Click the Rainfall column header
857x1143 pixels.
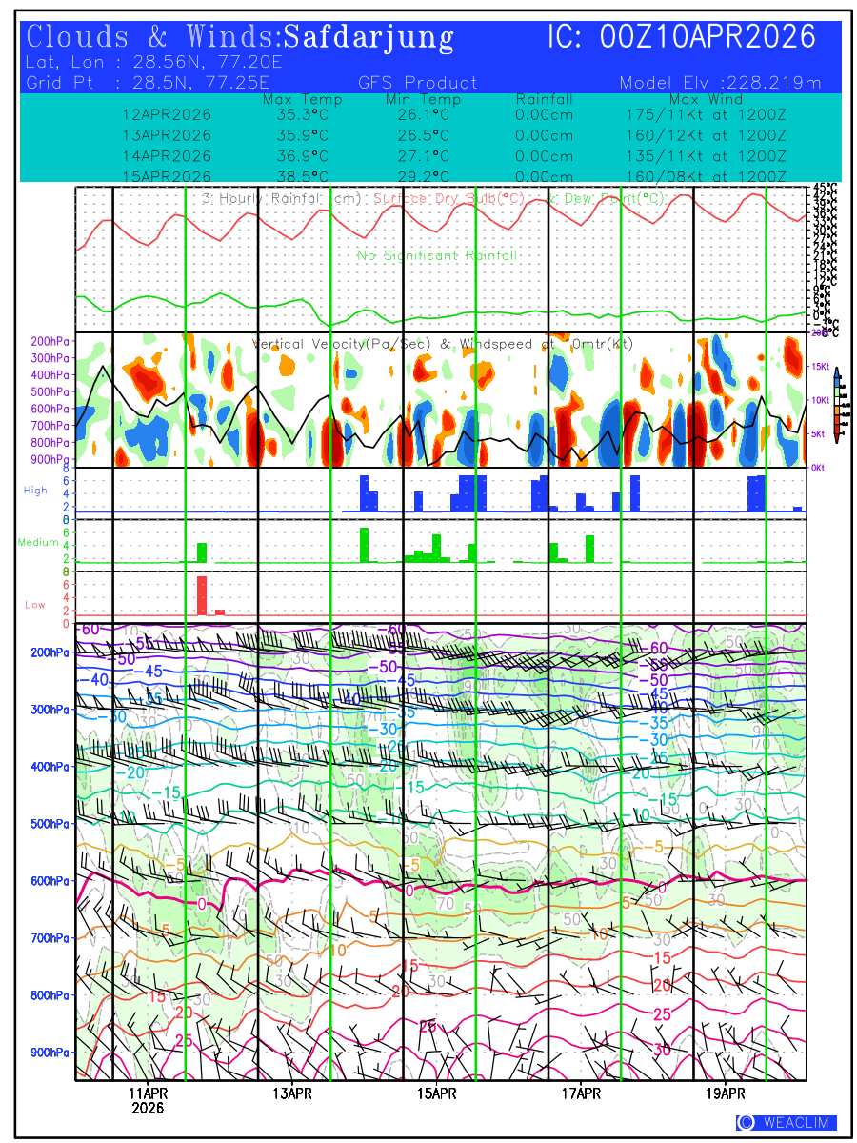[544, 99]
